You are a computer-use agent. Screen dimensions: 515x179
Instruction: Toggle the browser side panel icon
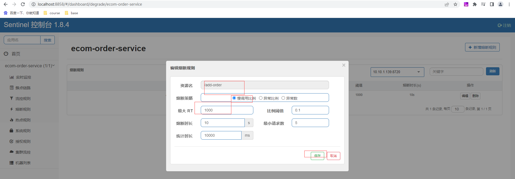(492, 4)
